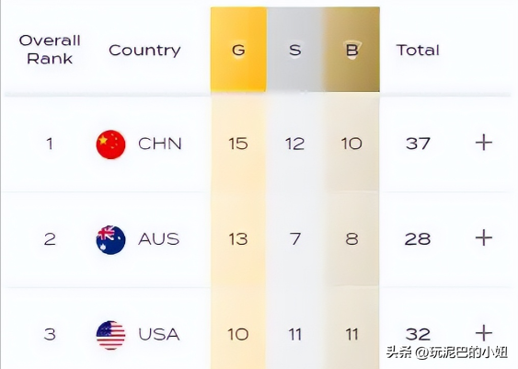Click Australia's total of 28
Viewport: 518px width, 369px height.
coord(418,239)
